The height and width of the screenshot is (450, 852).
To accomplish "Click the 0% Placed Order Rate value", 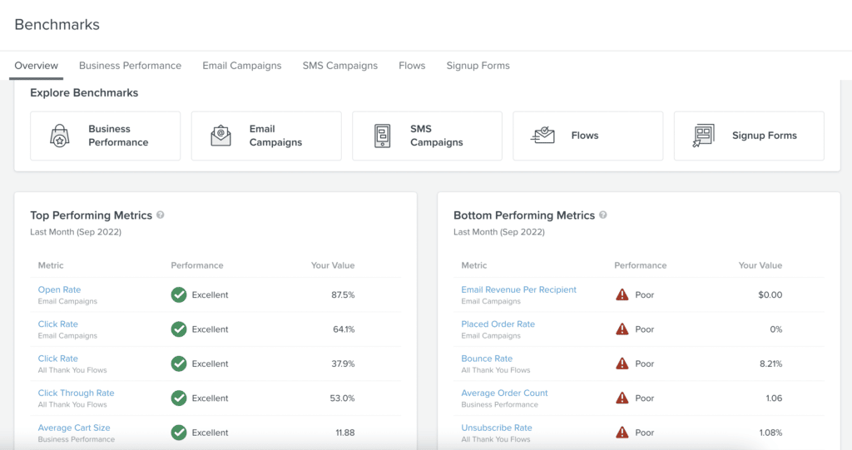I will [x=776, y=329].
